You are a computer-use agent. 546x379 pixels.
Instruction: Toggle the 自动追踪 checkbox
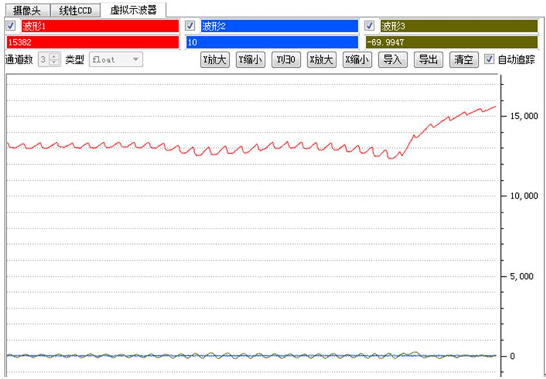click(490, 59)
